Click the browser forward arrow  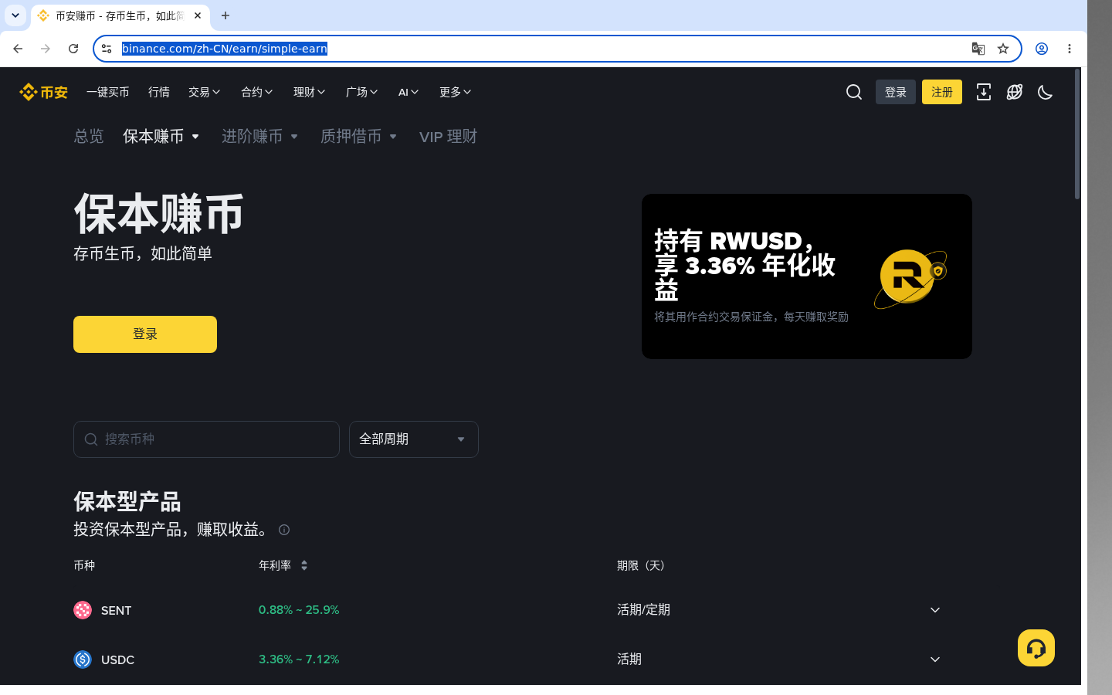pyautogui.click(x=46, y=49)
